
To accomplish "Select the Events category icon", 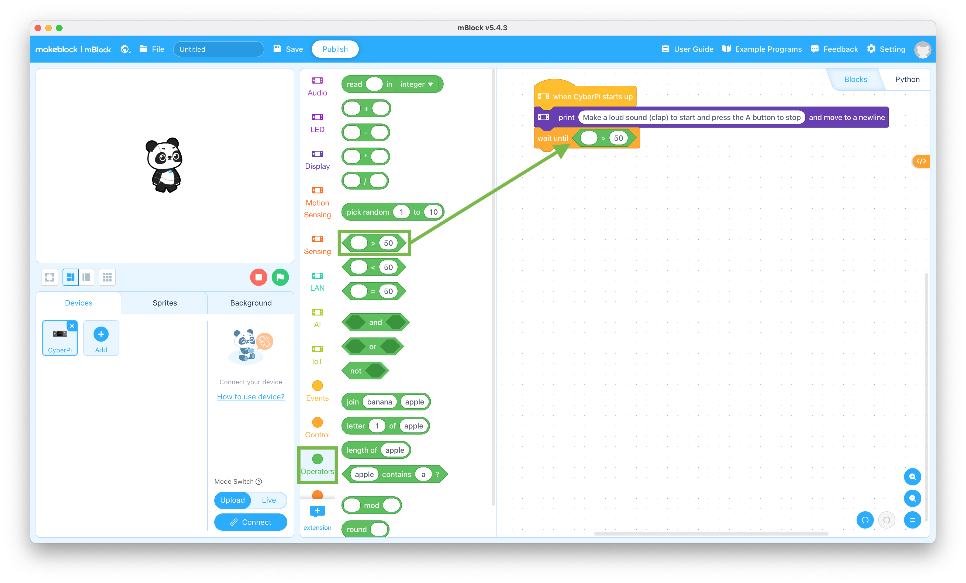I will click(x=317, y=386).
